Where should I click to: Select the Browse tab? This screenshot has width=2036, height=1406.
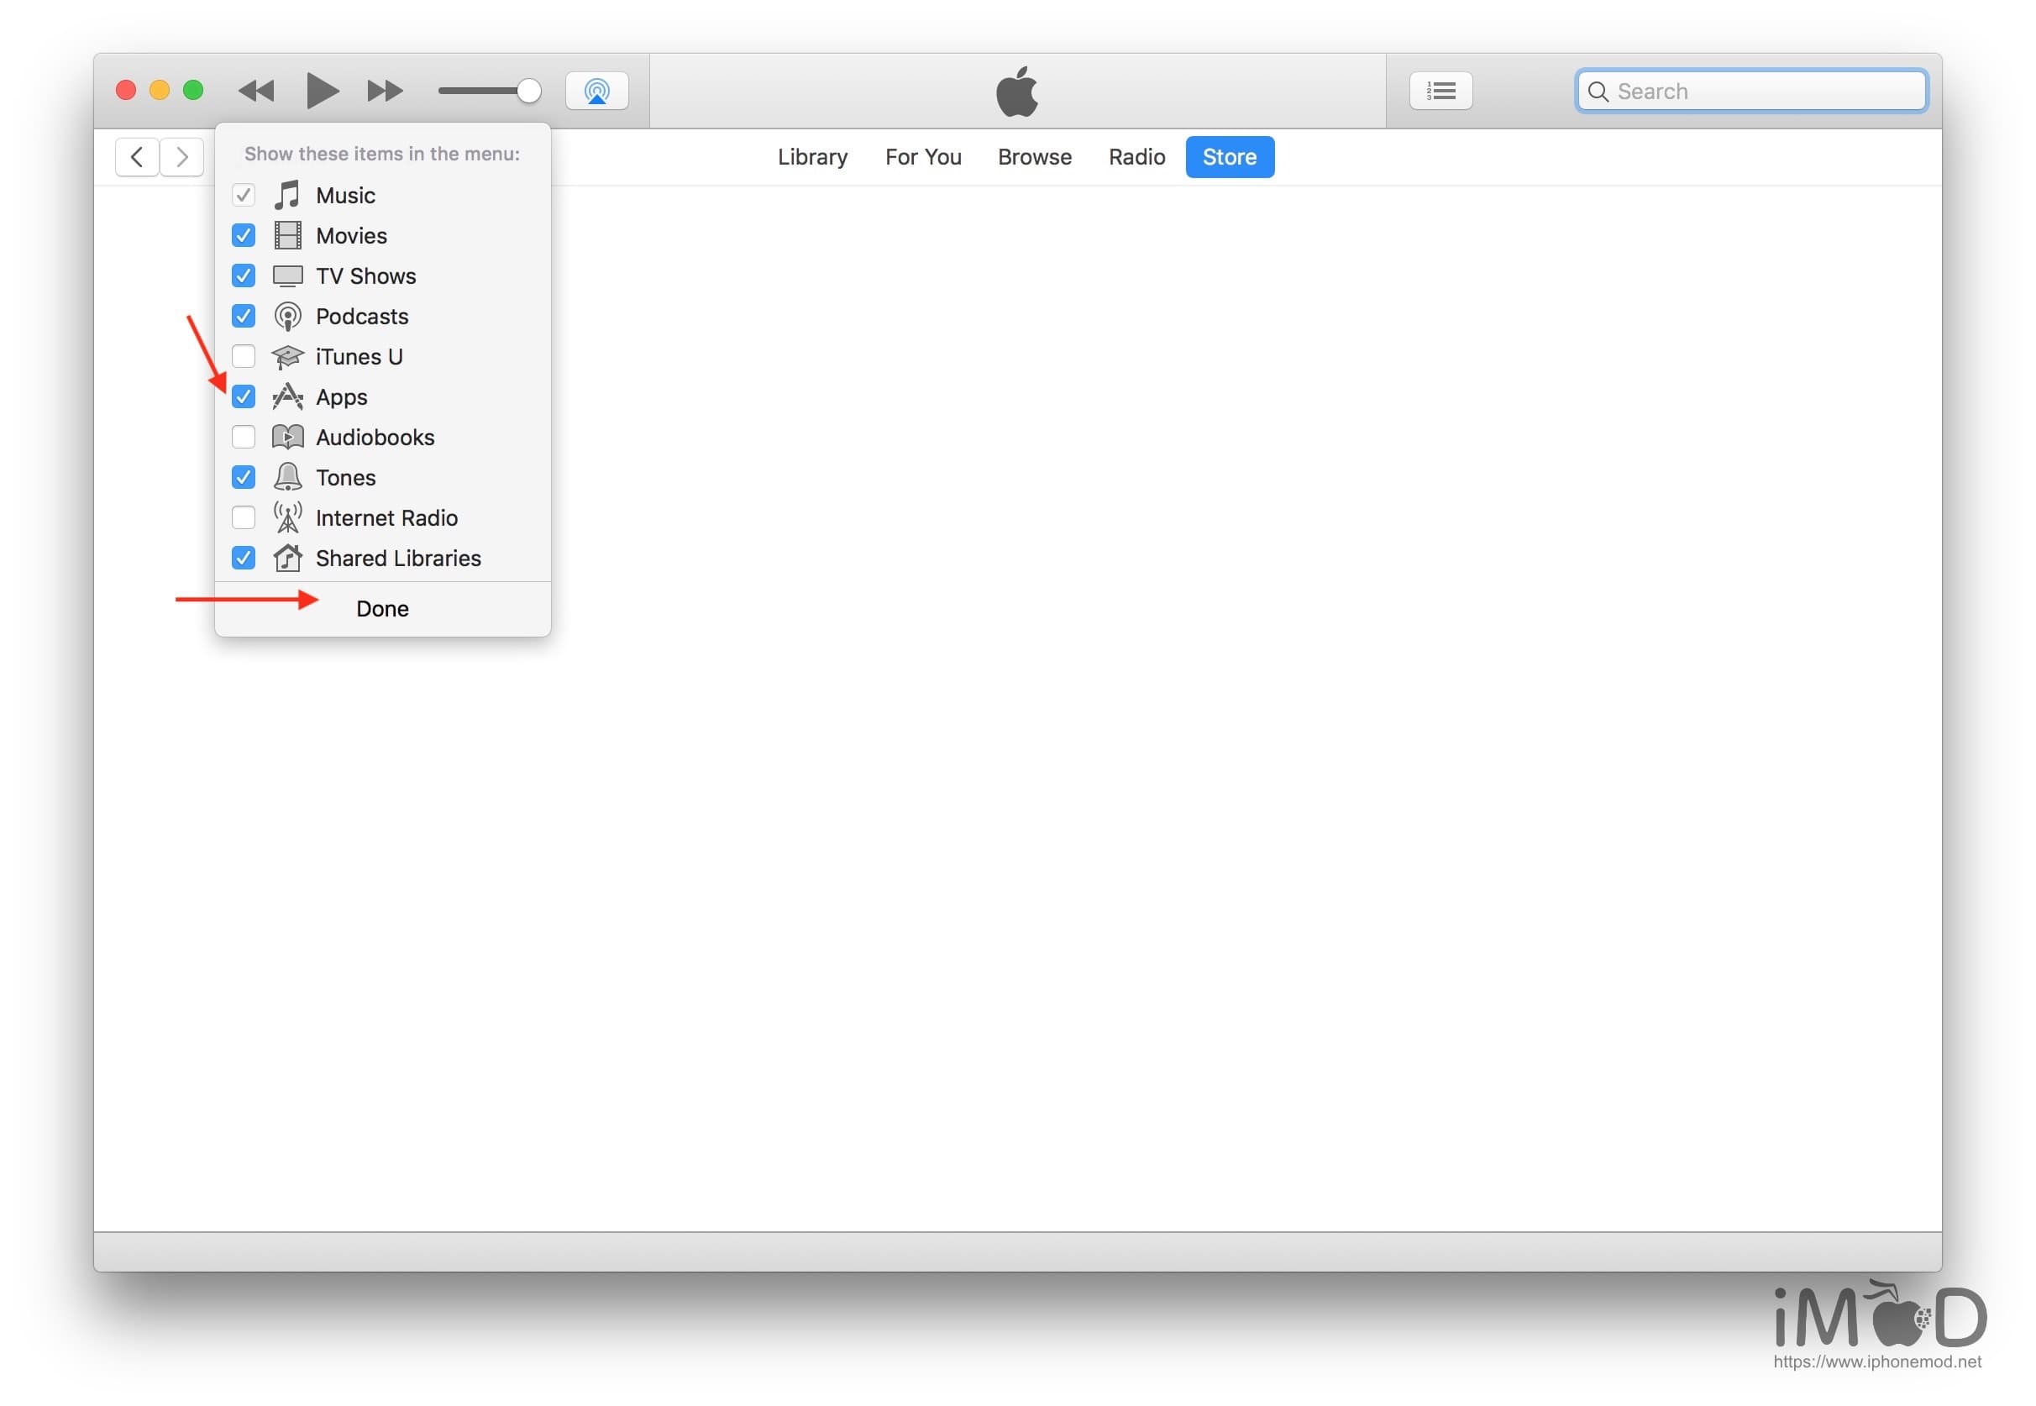pos(1033,157)
